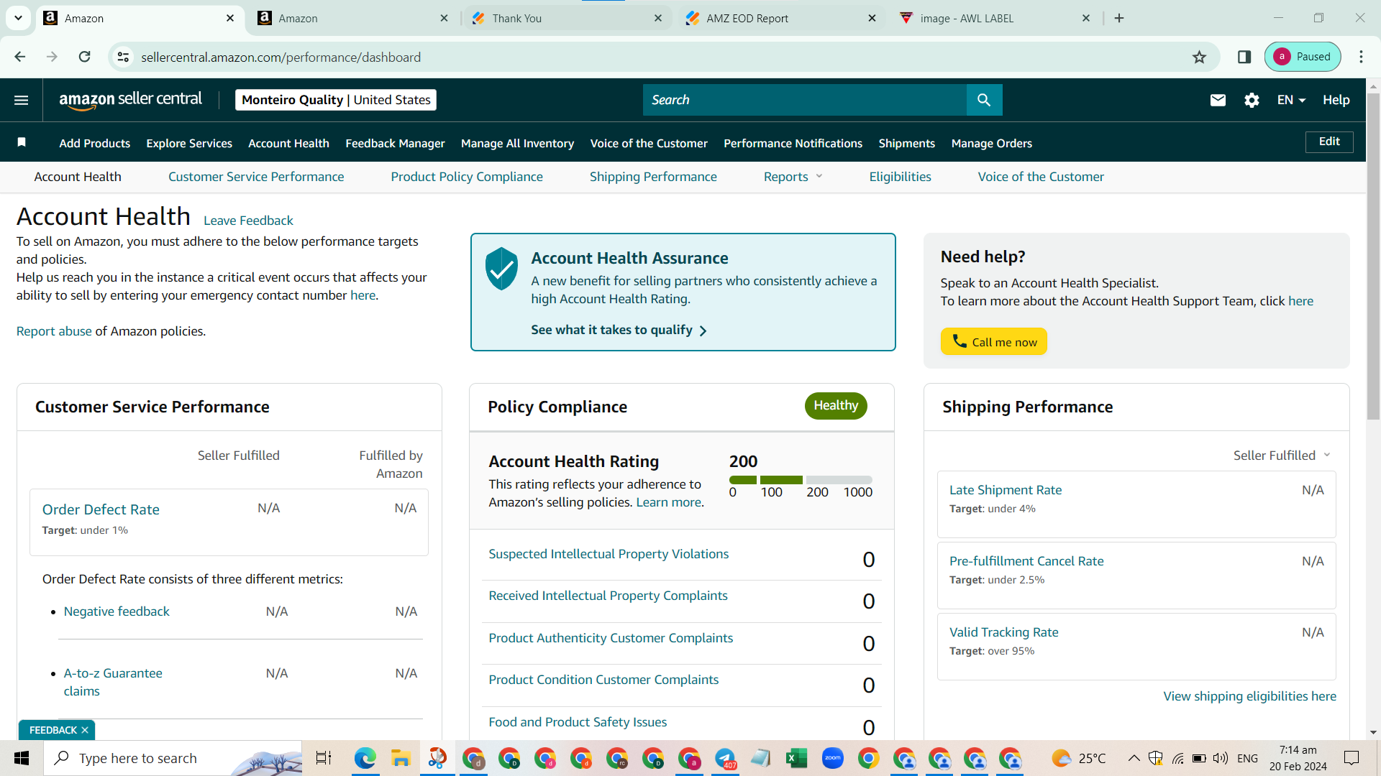
Task: Open the settings gear icon
Action: pos(1252,100)
